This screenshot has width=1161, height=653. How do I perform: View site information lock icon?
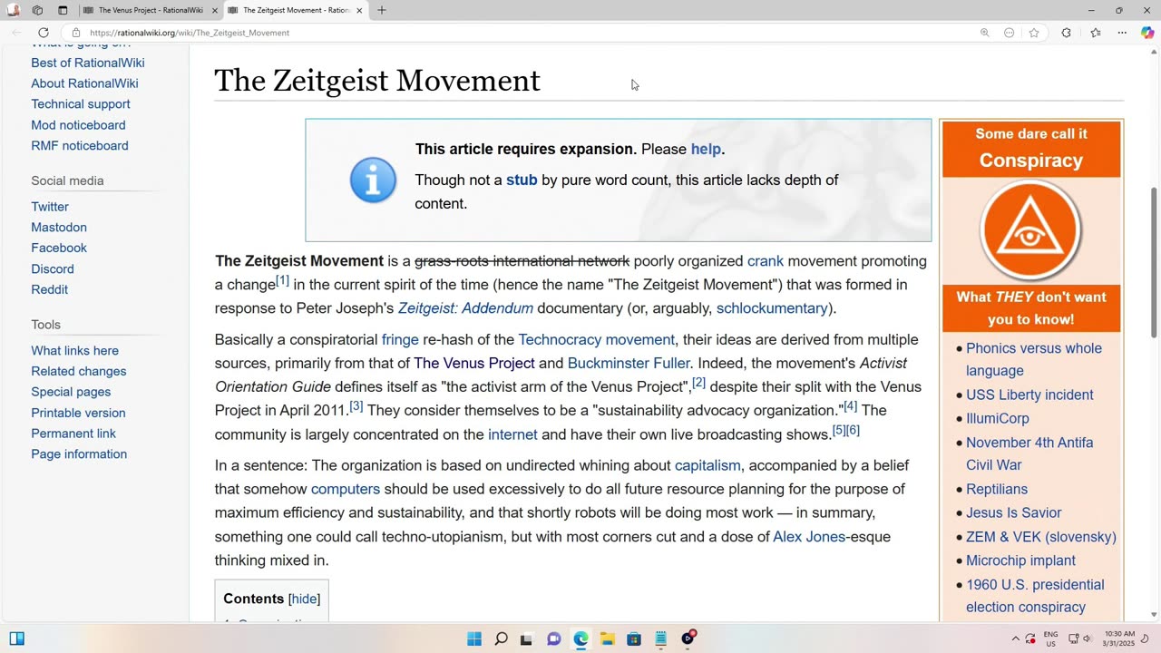click(76, 33)
